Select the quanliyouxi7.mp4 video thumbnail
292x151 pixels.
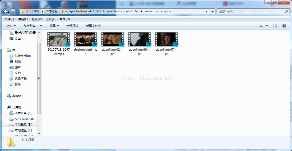point(166,40)
